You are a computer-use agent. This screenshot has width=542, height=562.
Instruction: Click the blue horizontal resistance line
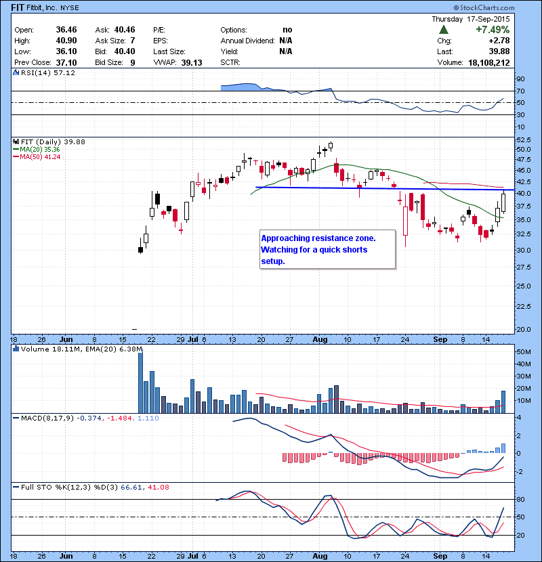coord(385,188)
